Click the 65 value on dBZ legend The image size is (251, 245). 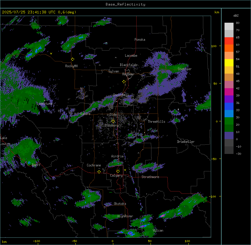click(238, 38)
